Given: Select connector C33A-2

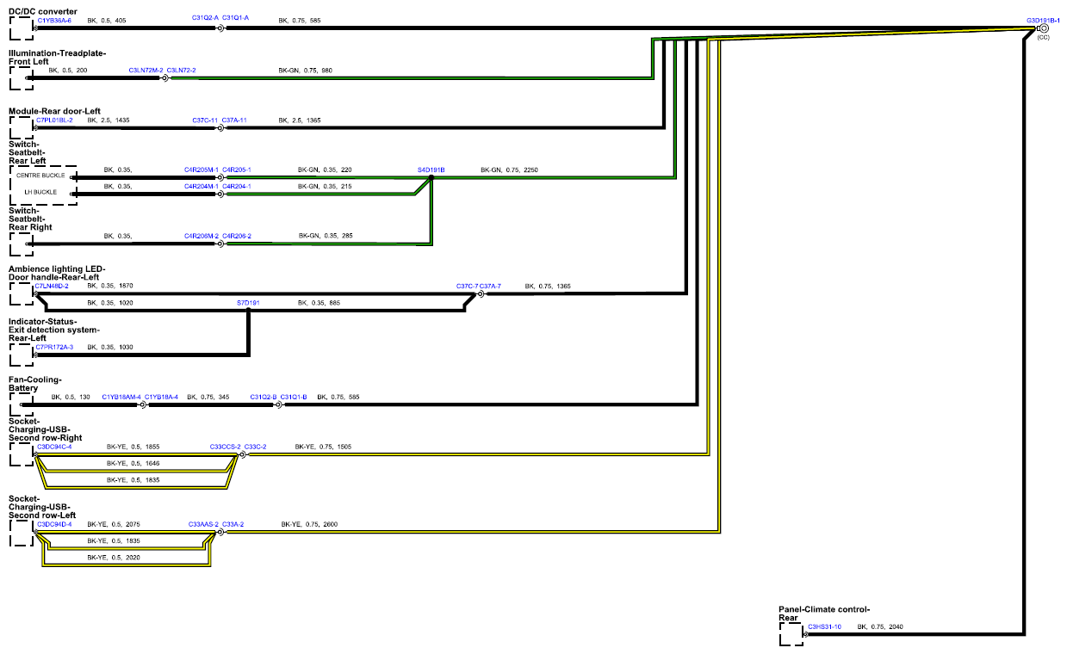Looking at the screenshot, I should pos(233,524).
